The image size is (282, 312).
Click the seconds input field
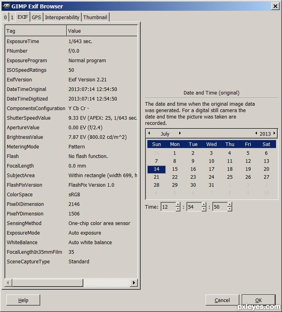coord(220,207)
